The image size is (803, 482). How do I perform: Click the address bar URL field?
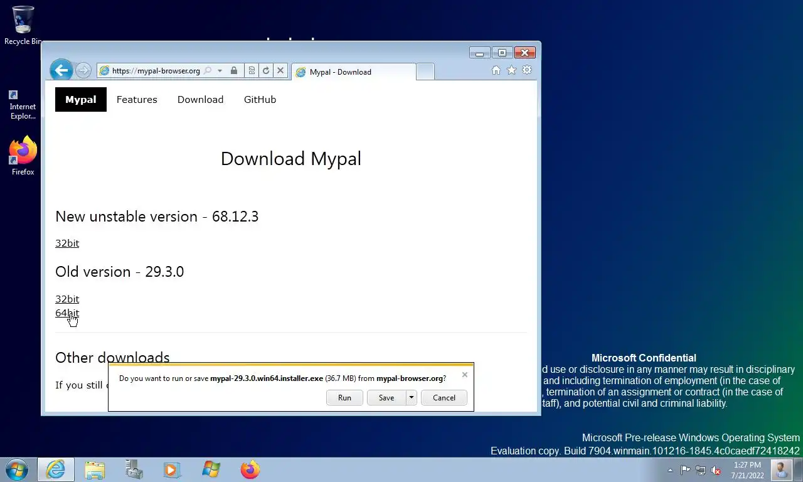(x=156, y=71)
